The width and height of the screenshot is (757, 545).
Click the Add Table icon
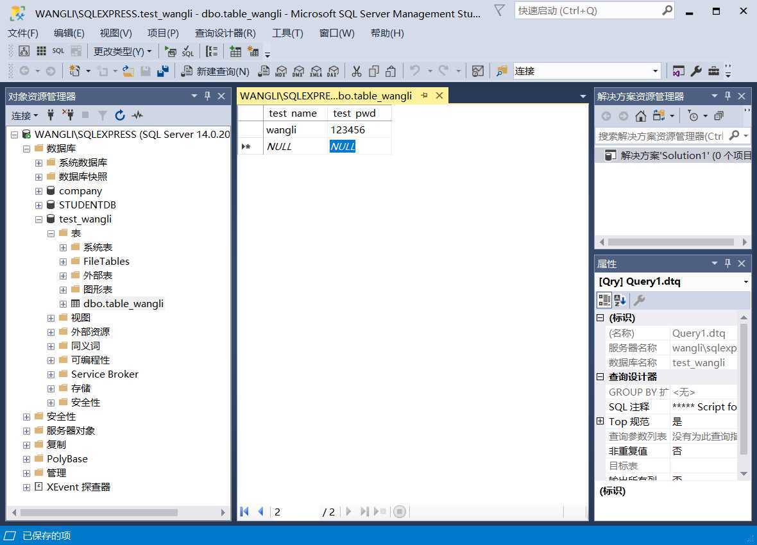[235, 51]
